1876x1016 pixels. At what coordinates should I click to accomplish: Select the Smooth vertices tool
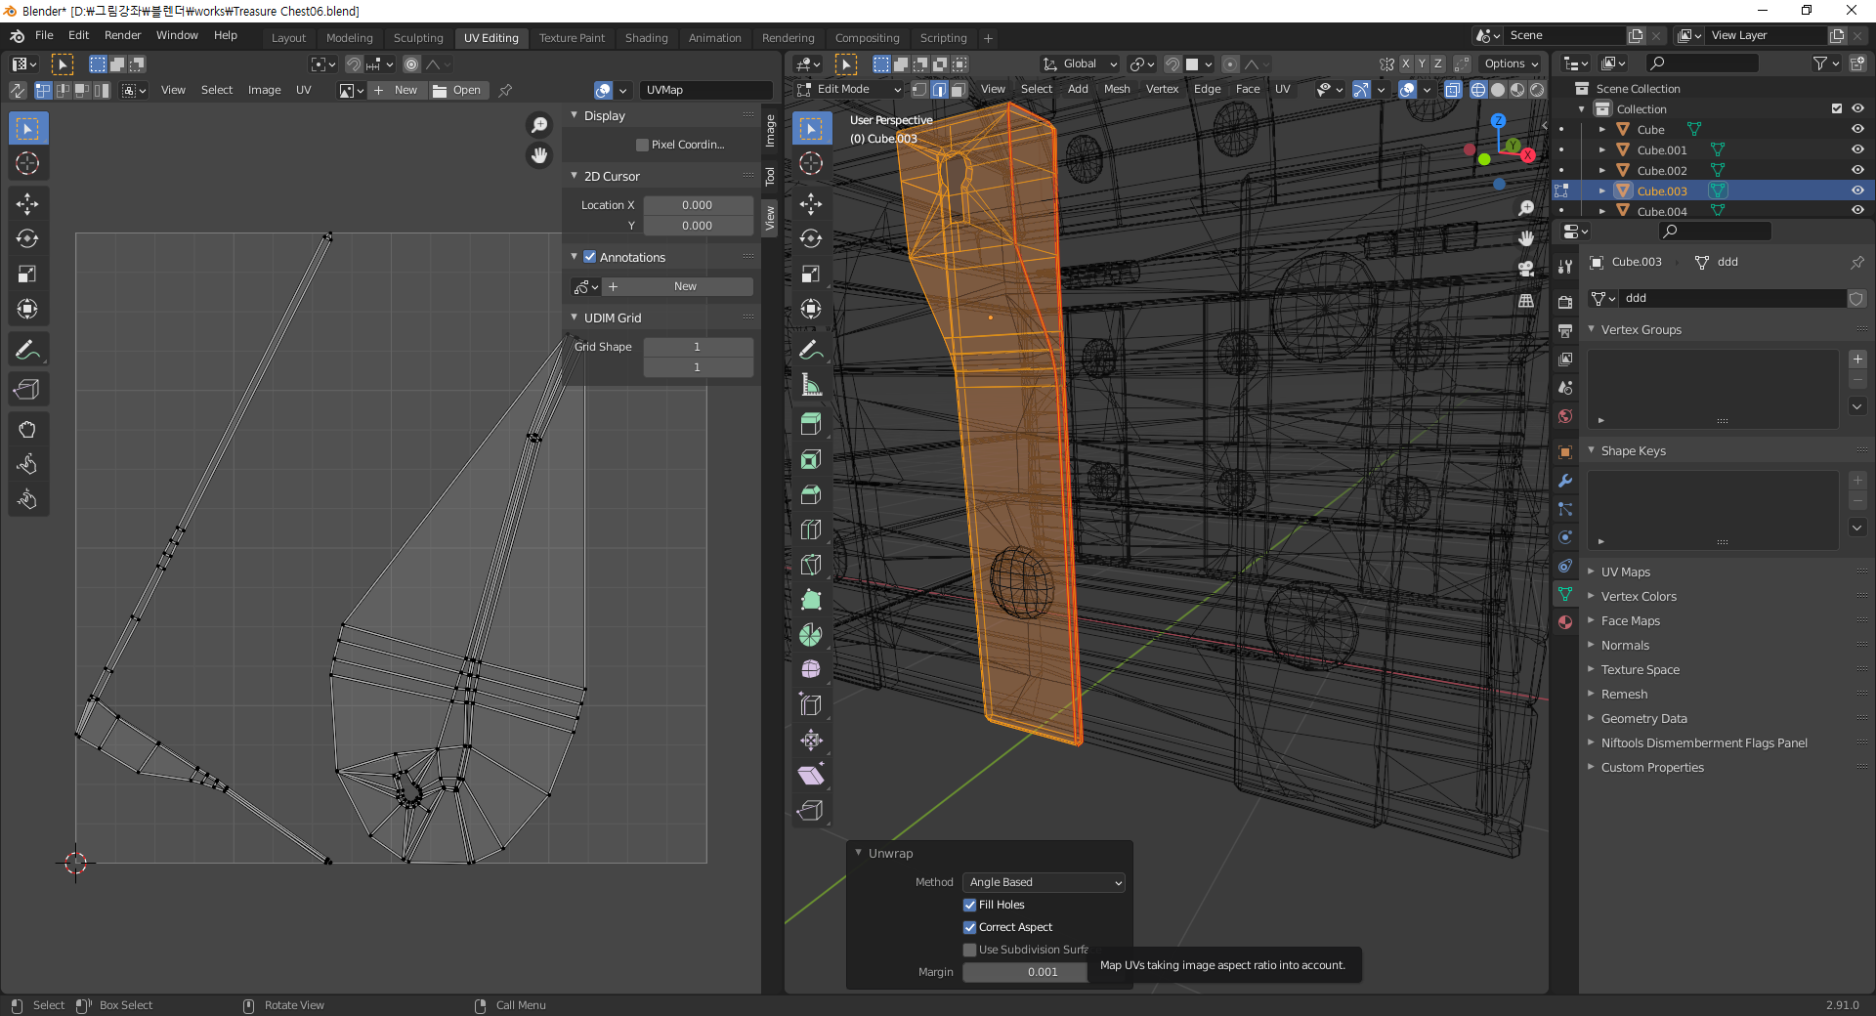(811, 670)
